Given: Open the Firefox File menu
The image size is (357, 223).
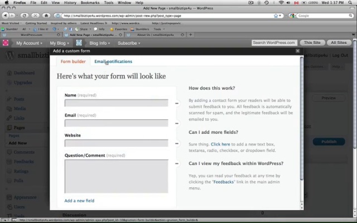Looking at the screenshot, I should tap(33, 3).
